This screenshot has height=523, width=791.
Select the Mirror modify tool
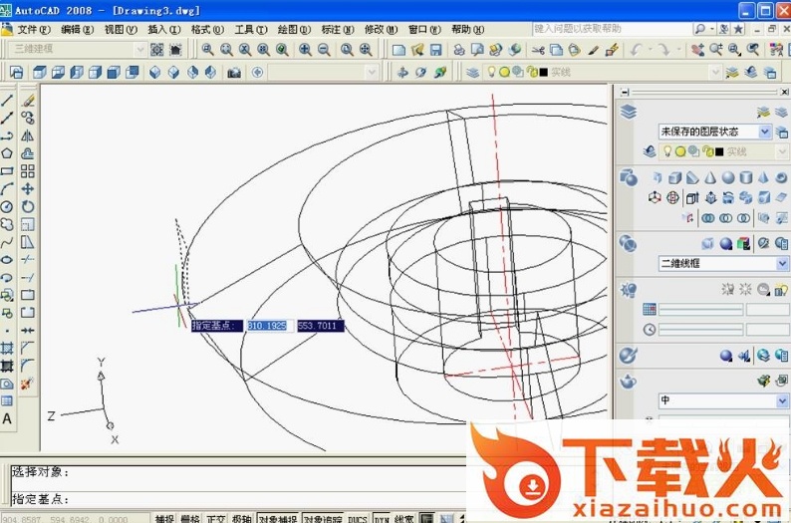(28, 135)
